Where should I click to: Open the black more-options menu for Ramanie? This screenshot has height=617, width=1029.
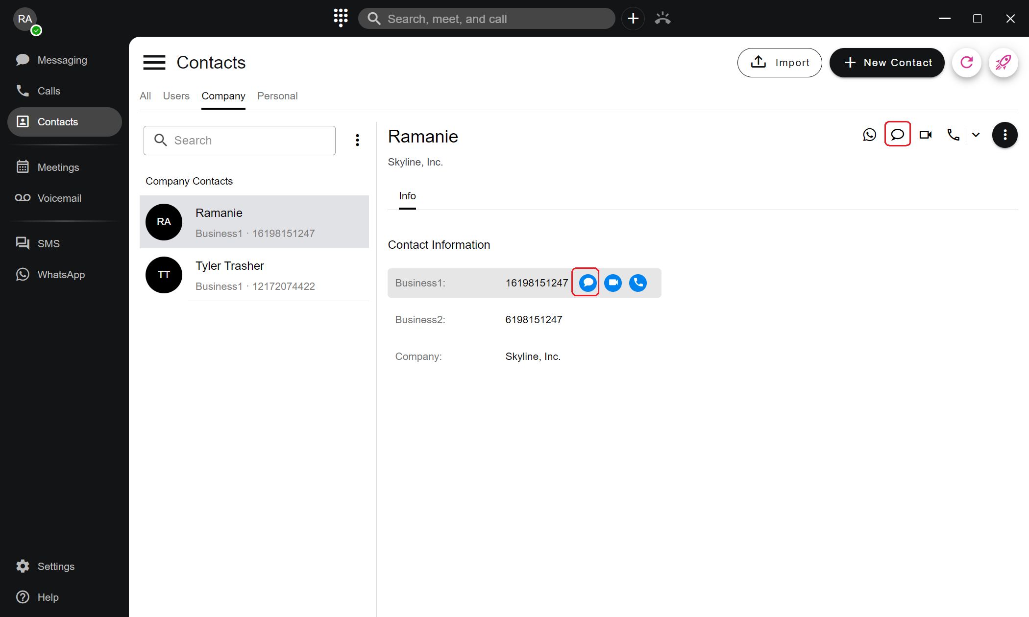coord(1004,135)
